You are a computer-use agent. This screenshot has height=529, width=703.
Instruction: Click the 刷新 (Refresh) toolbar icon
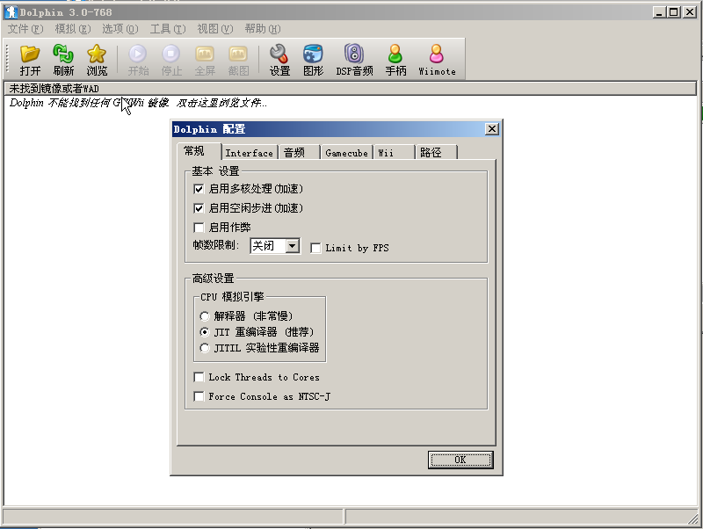[63, 60]
